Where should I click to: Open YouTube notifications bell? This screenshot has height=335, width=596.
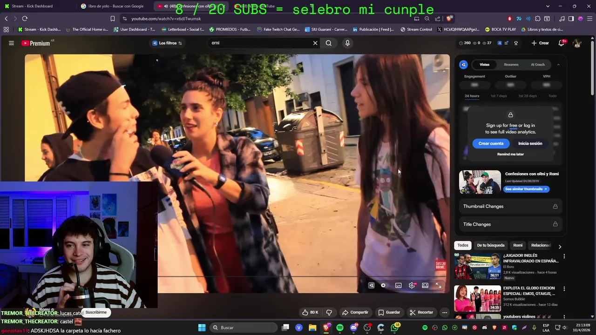(x=562, y=43)
